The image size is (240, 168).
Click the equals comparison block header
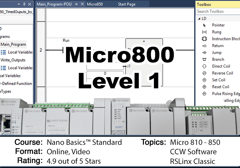[144, 41]
